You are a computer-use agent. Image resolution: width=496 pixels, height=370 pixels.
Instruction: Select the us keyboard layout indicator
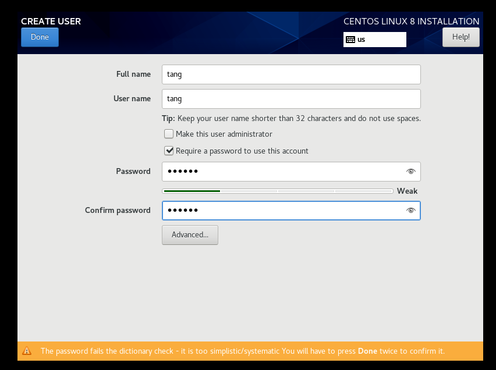[x=375, y=40]
